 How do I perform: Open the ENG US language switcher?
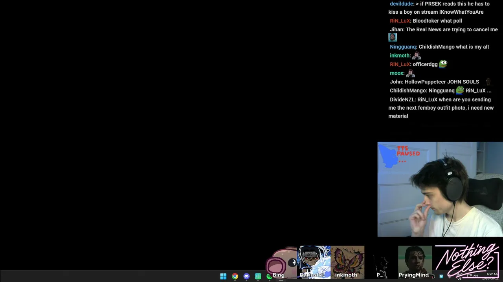(459, 277)
